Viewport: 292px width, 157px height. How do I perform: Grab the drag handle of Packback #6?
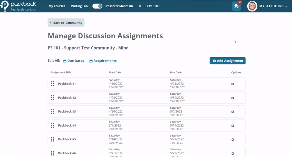[x=53, y=153]
